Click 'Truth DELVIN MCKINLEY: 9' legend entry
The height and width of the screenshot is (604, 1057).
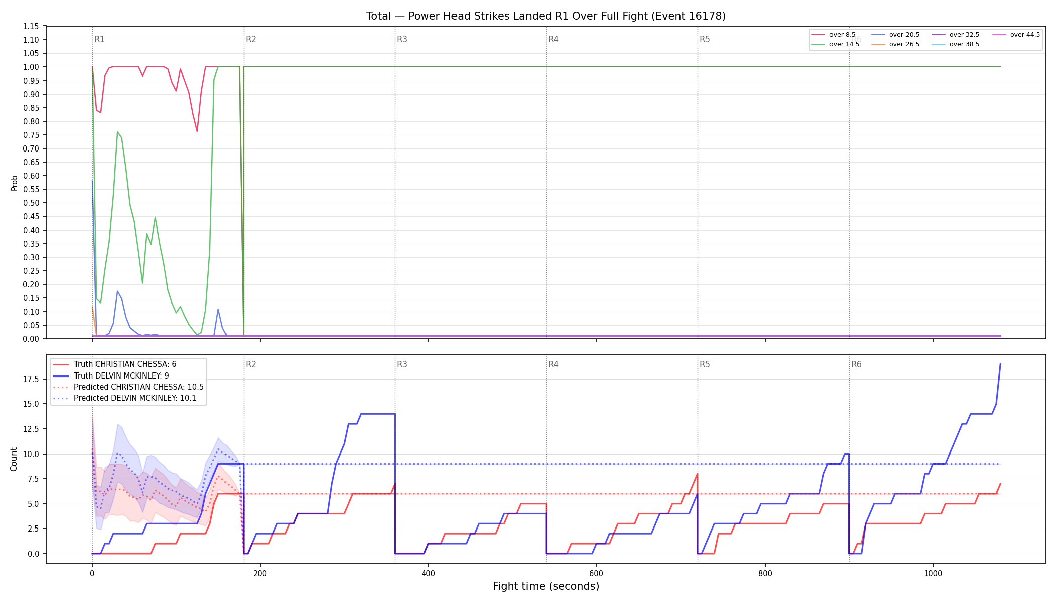coord(111,376)
